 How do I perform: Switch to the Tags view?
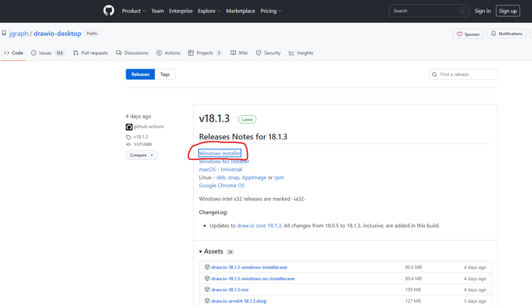coord(165,74)
